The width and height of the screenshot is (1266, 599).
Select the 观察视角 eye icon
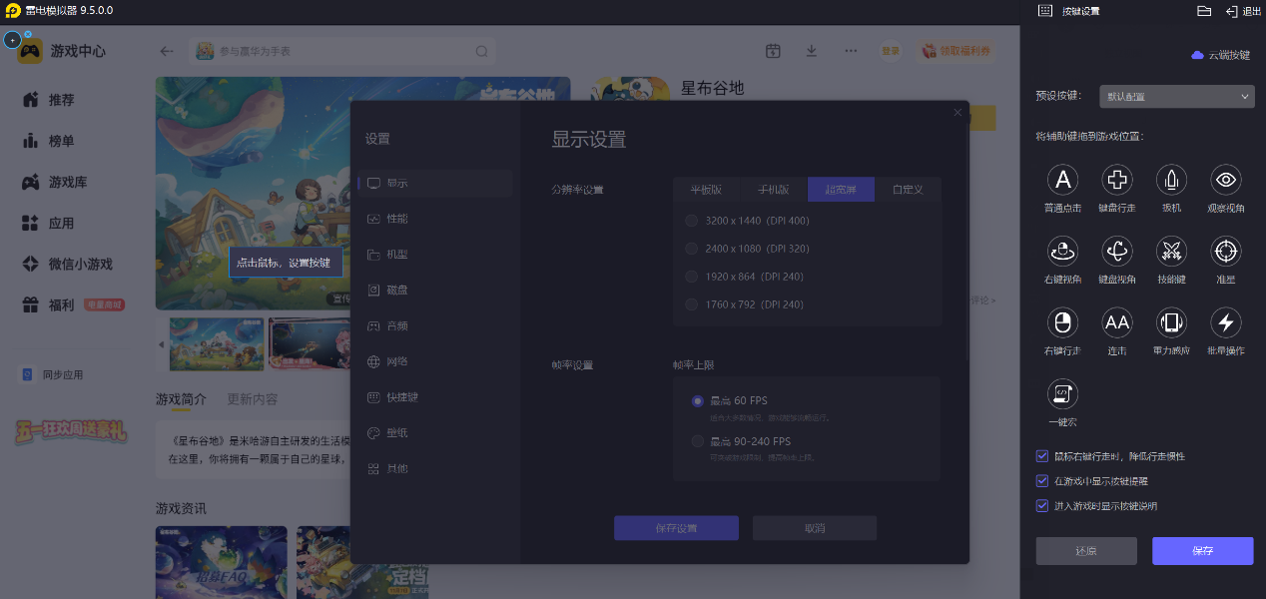1226,180
